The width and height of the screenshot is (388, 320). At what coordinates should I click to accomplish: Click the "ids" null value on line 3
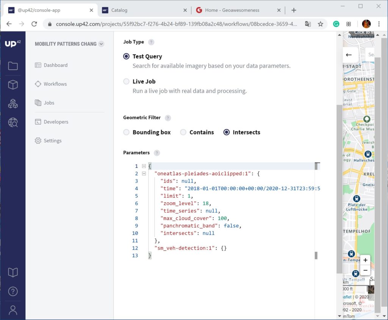pos(187,181)
